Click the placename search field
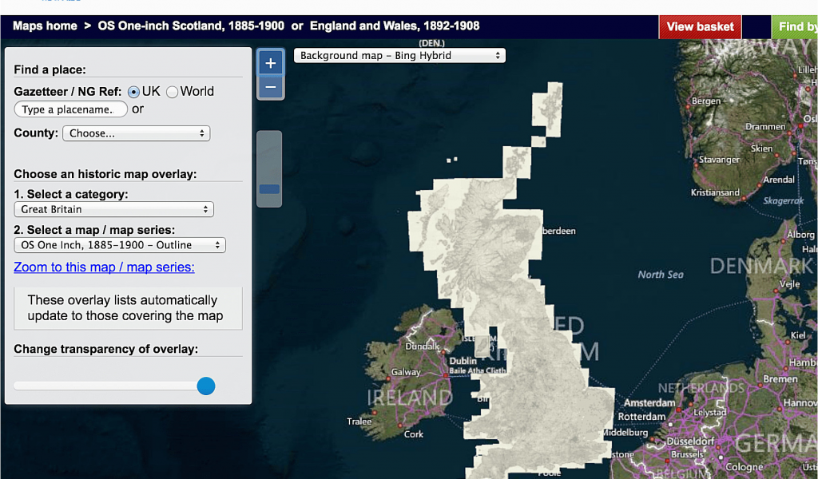The width and height of the screenshot is (818, 479). pos(71,109)
